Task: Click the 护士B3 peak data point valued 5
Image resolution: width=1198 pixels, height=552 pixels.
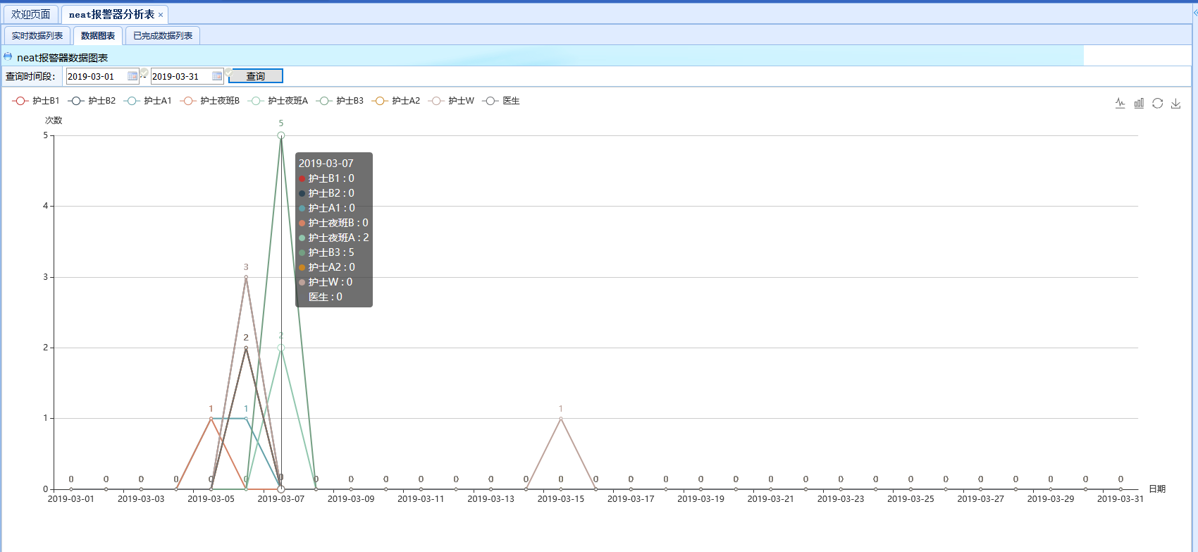Action: (x=280, y=135)
